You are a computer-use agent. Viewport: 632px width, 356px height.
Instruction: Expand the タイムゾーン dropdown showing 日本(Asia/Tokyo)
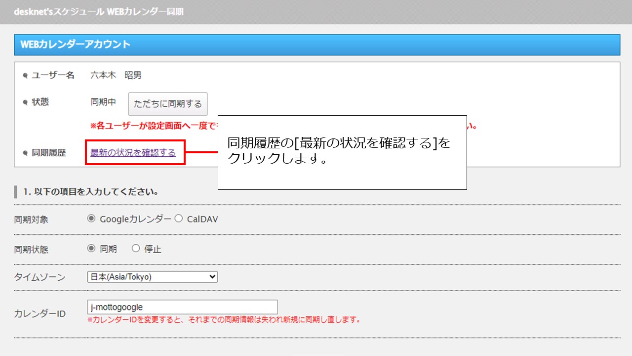click(x=152, y=277)
